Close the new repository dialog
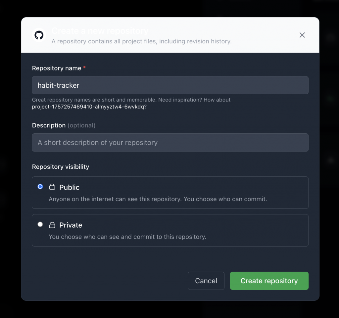The height and width of the screenshot is (318, 339). (302, 35)
